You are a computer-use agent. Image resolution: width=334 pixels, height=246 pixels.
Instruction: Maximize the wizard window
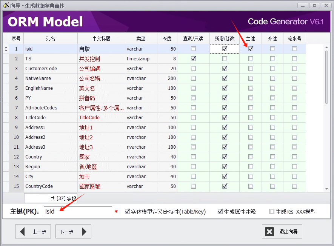(314, 6)
